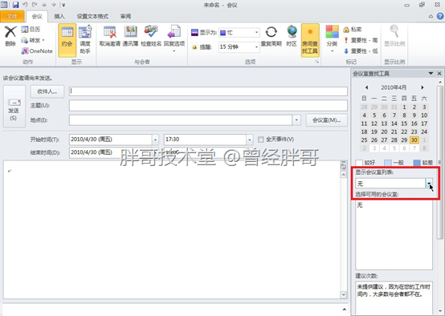Click the To (收件人...) button

tap(47, 91)
